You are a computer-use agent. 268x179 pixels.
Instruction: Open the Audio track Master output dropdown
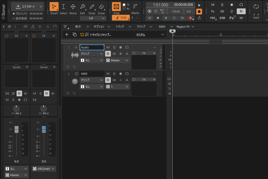click(117, 60)
